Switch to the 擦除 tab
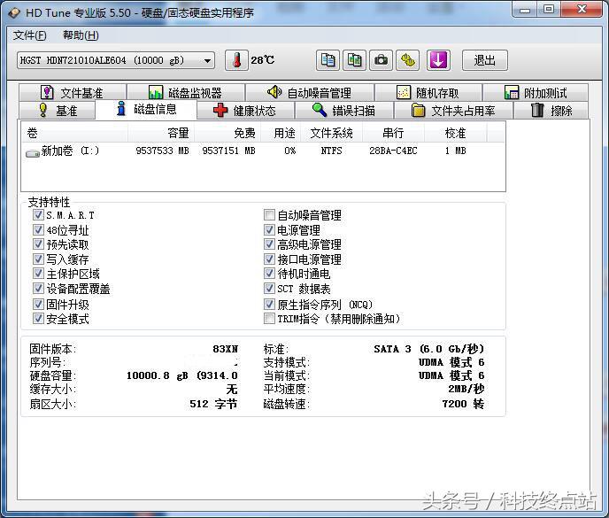Screen dimensions: 609x518 point(551,111)
